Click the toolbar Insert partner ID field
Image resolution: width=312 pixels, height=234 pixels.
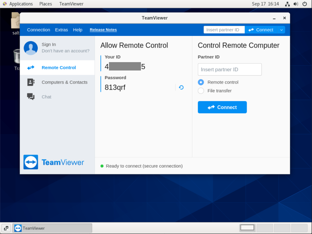click(224, 30)
